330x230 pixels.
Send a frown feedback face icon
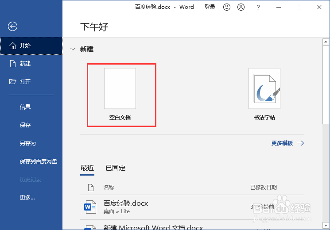pyautogui.click(x=241, y=7)
